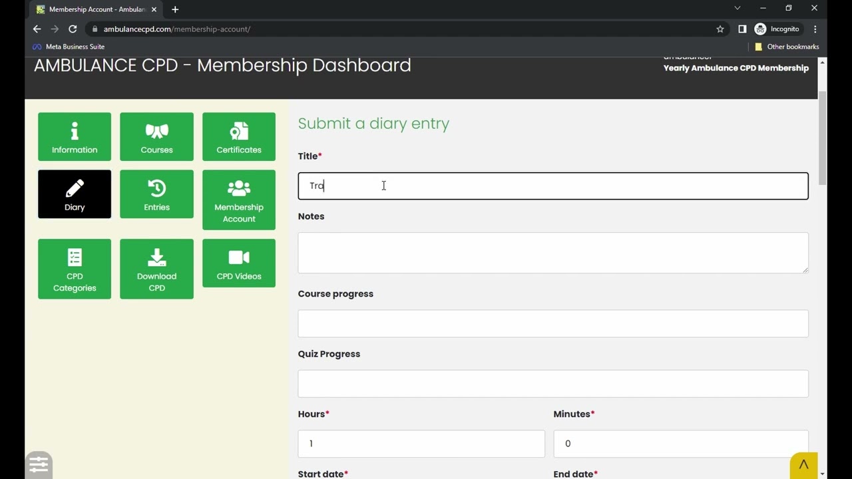Click the Hours input field
Viewport: 852px width, 479px height.
[421, 444]
